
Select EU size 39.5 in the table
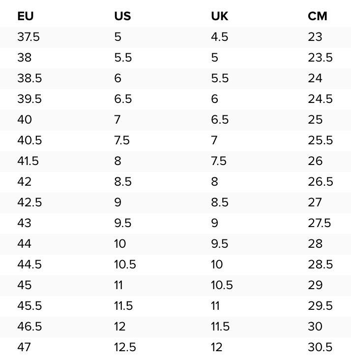pyautogui.click(x=29, y=99)
